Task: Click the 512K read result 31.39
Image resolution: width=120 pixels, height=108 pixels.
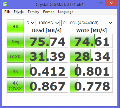Action: pos(47,56)
